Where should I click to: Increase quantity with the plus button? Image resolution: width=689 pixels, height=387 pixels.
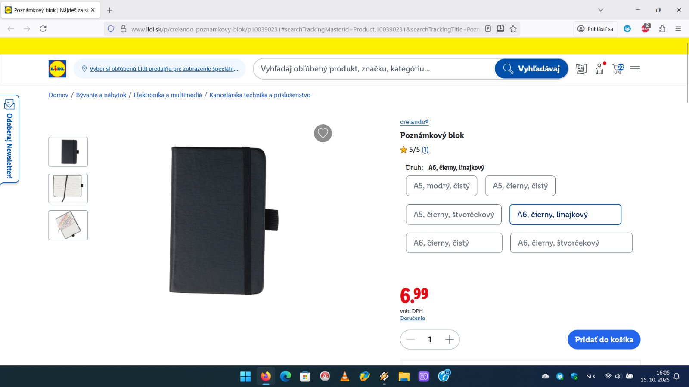(x=449, y=340)
